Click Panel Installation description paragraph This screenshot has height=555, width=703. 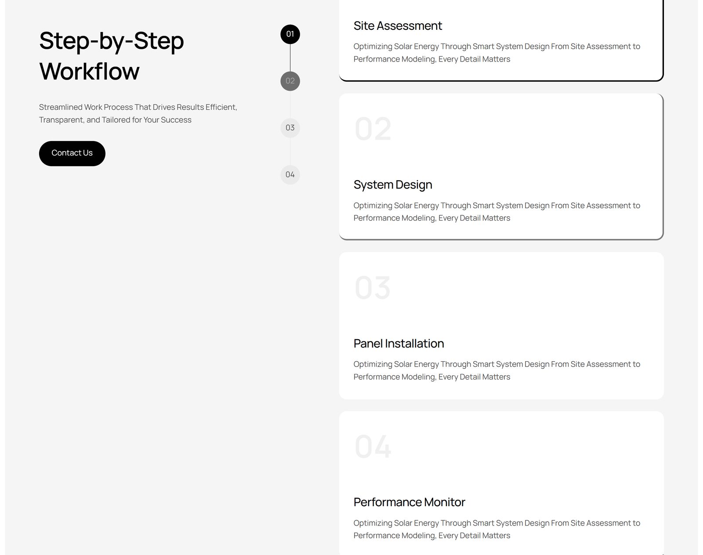(496, 370)
